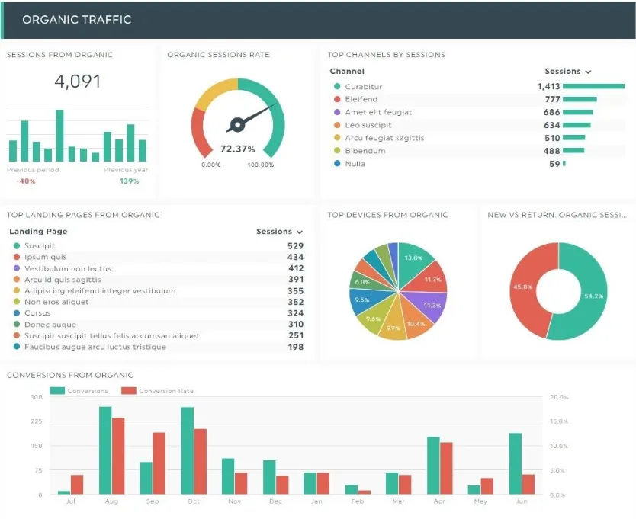The height and width of the screenshot is (519, 636).
Task: Click the Previous period -40% value
Action: tap(25, 181)
